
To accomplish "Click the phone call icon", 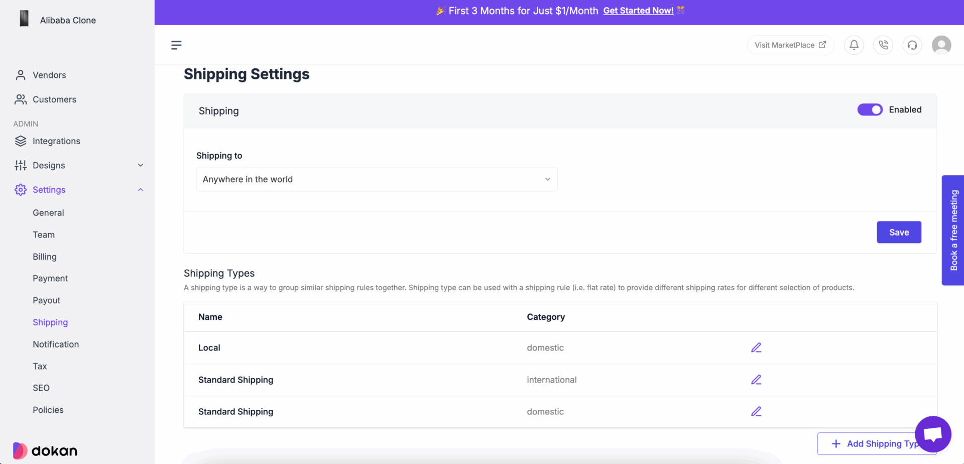I will point(883,45).
